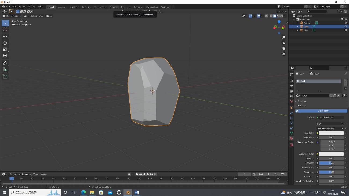The image size is (349, 196).
Task: Open the outliner filter dropdown
Action: pos(340,11)
